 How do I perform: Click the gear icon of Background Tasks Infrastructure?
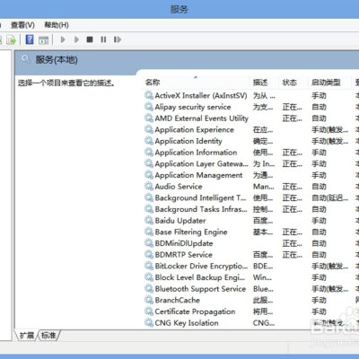pyautogui.click(x=149, y=209)
